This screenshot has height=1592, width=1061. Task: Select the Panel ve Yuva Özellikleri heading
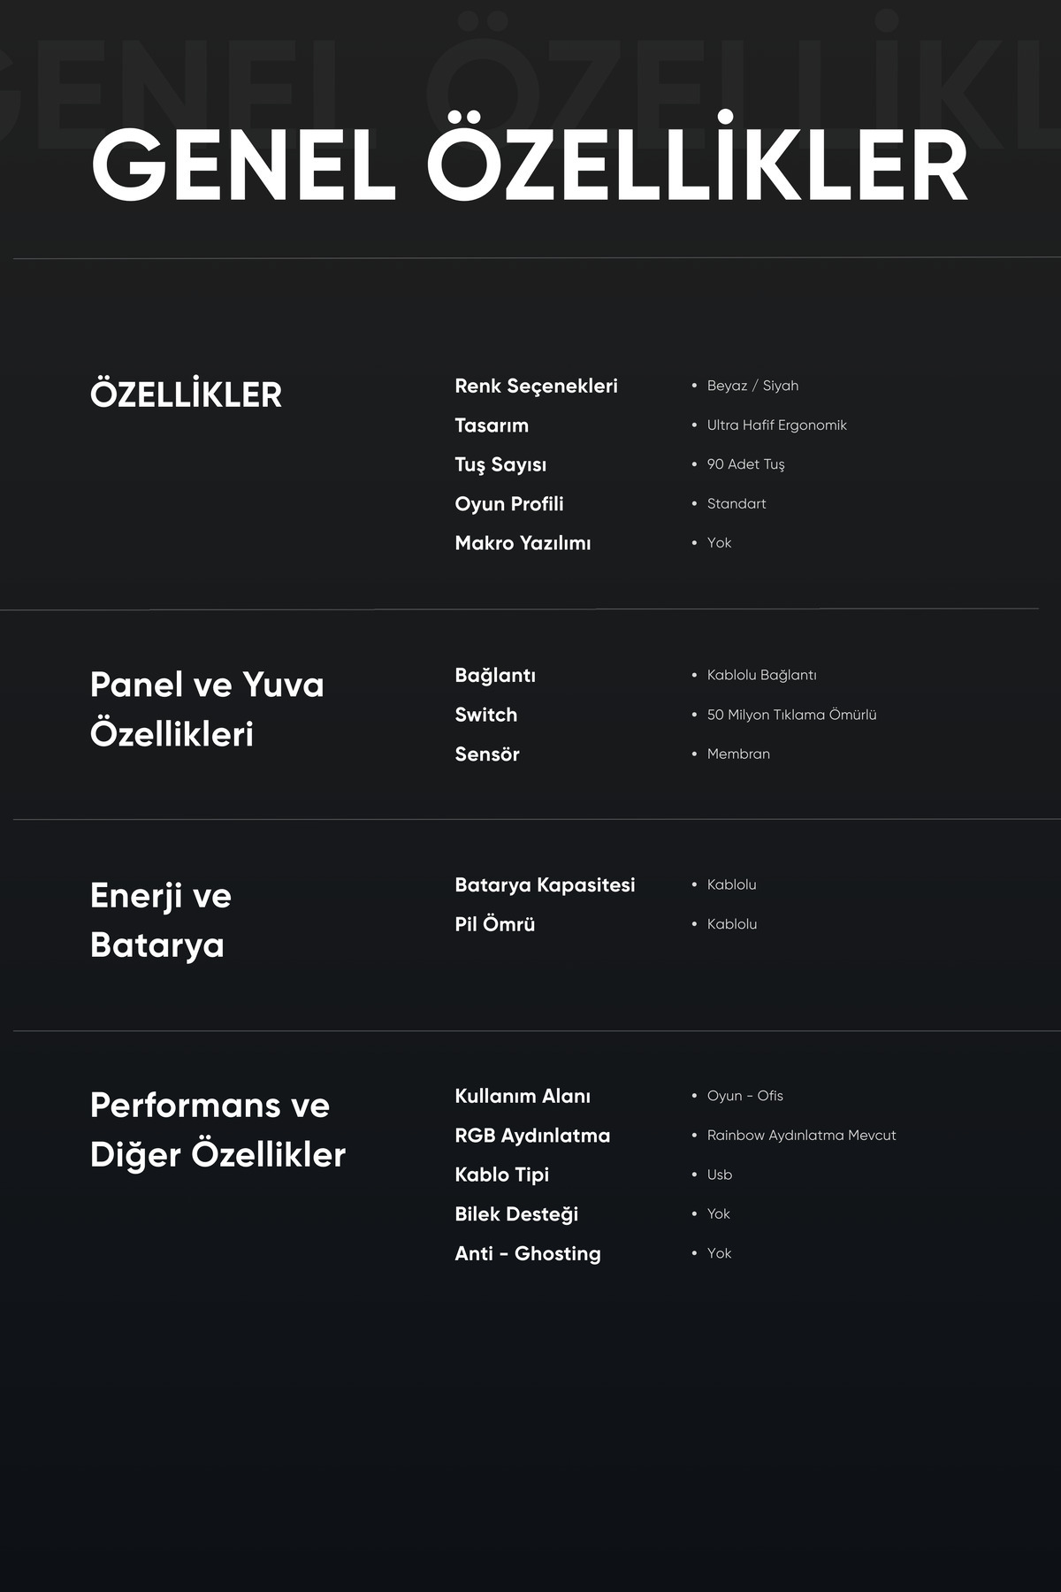click(207, 709)
